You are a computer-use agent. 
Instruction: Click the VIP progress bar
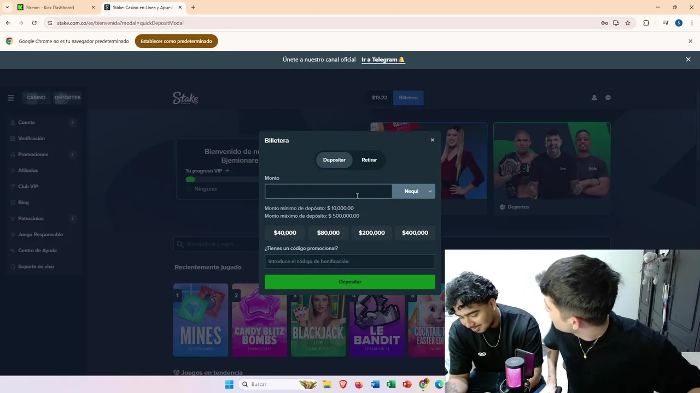222,179
